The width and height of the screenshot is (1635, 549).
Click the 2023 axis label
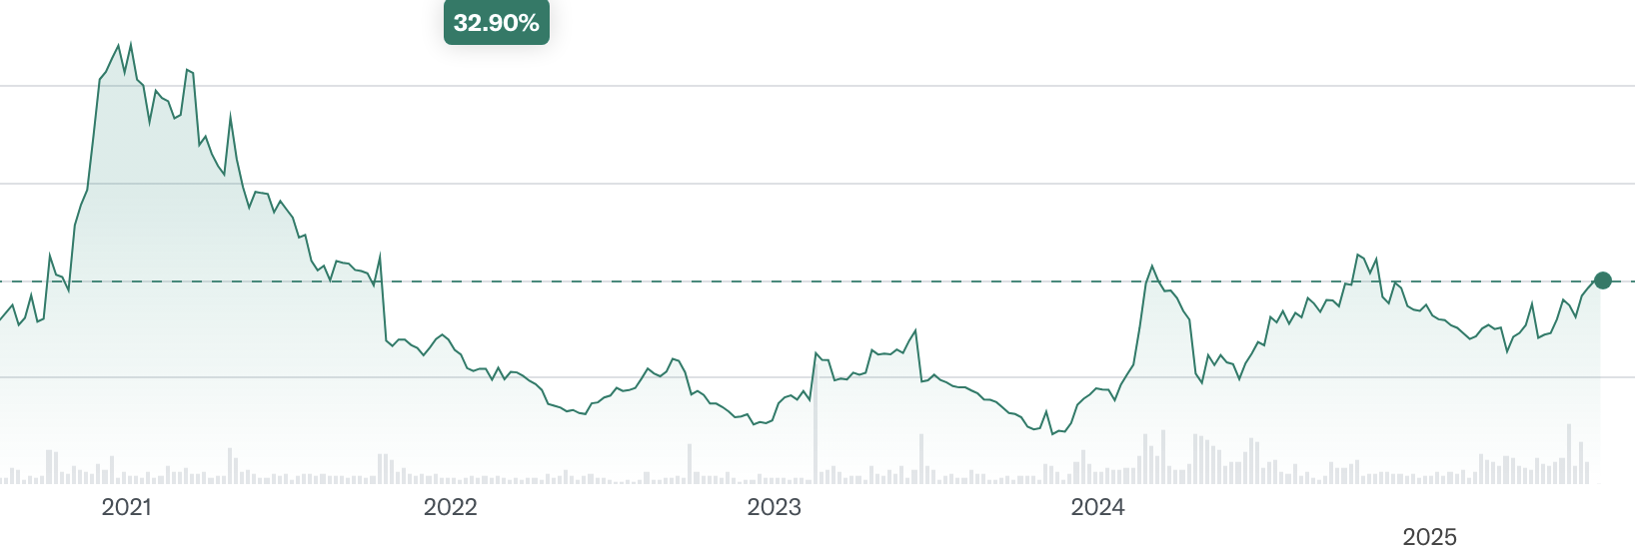pyautogui.click(x=775, y=507)
